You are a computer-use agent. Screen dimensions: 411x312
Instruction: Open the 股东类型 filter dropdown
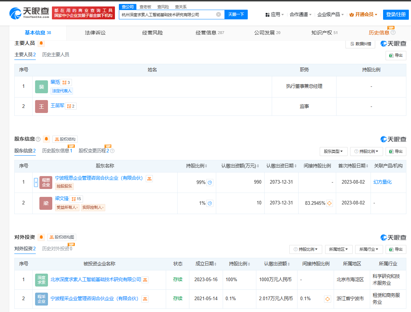[333, 152]
